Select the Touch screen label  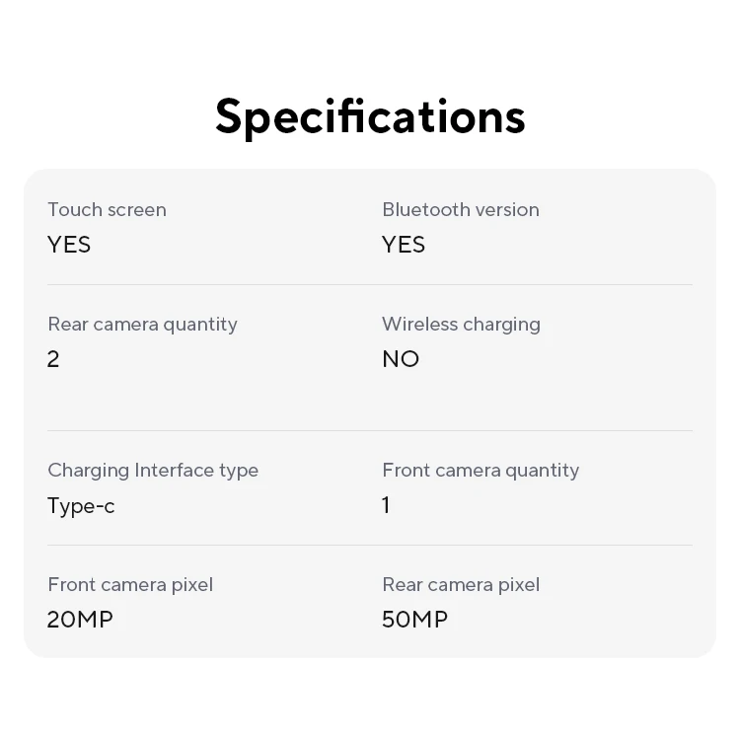pyautogui.click(x=107, y=209)
